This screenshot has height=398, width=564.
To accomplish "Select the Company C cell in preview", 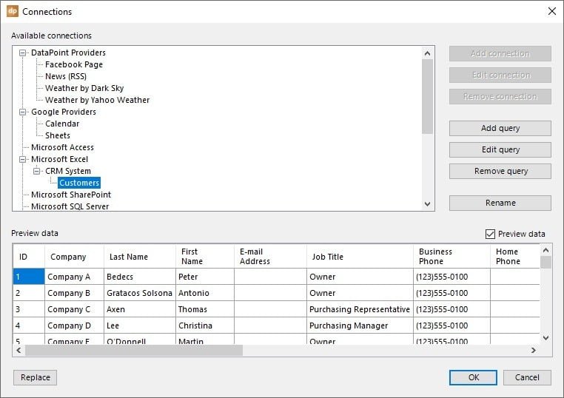I will pyautogui.click(x=69, y=309).
